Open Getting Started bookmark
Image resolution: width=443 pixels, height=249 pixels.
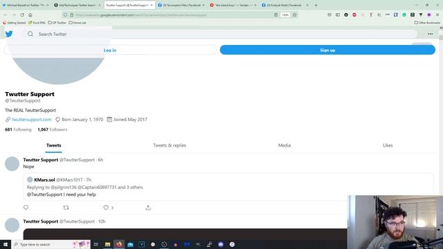14,23
